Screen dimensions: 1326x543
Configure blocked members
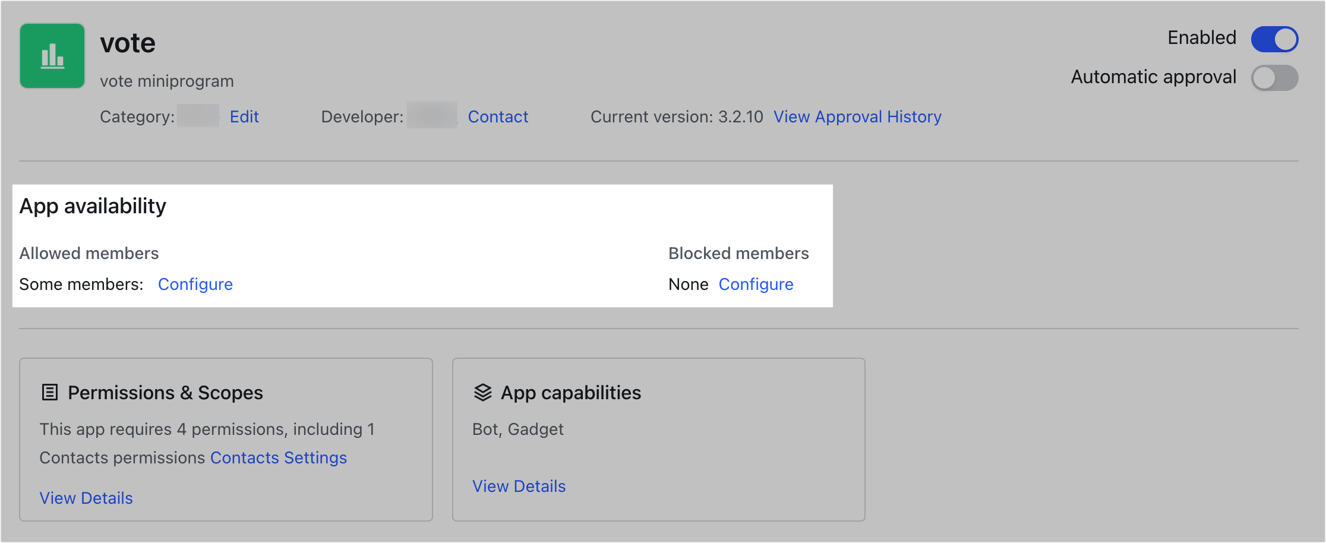[756, 284]
